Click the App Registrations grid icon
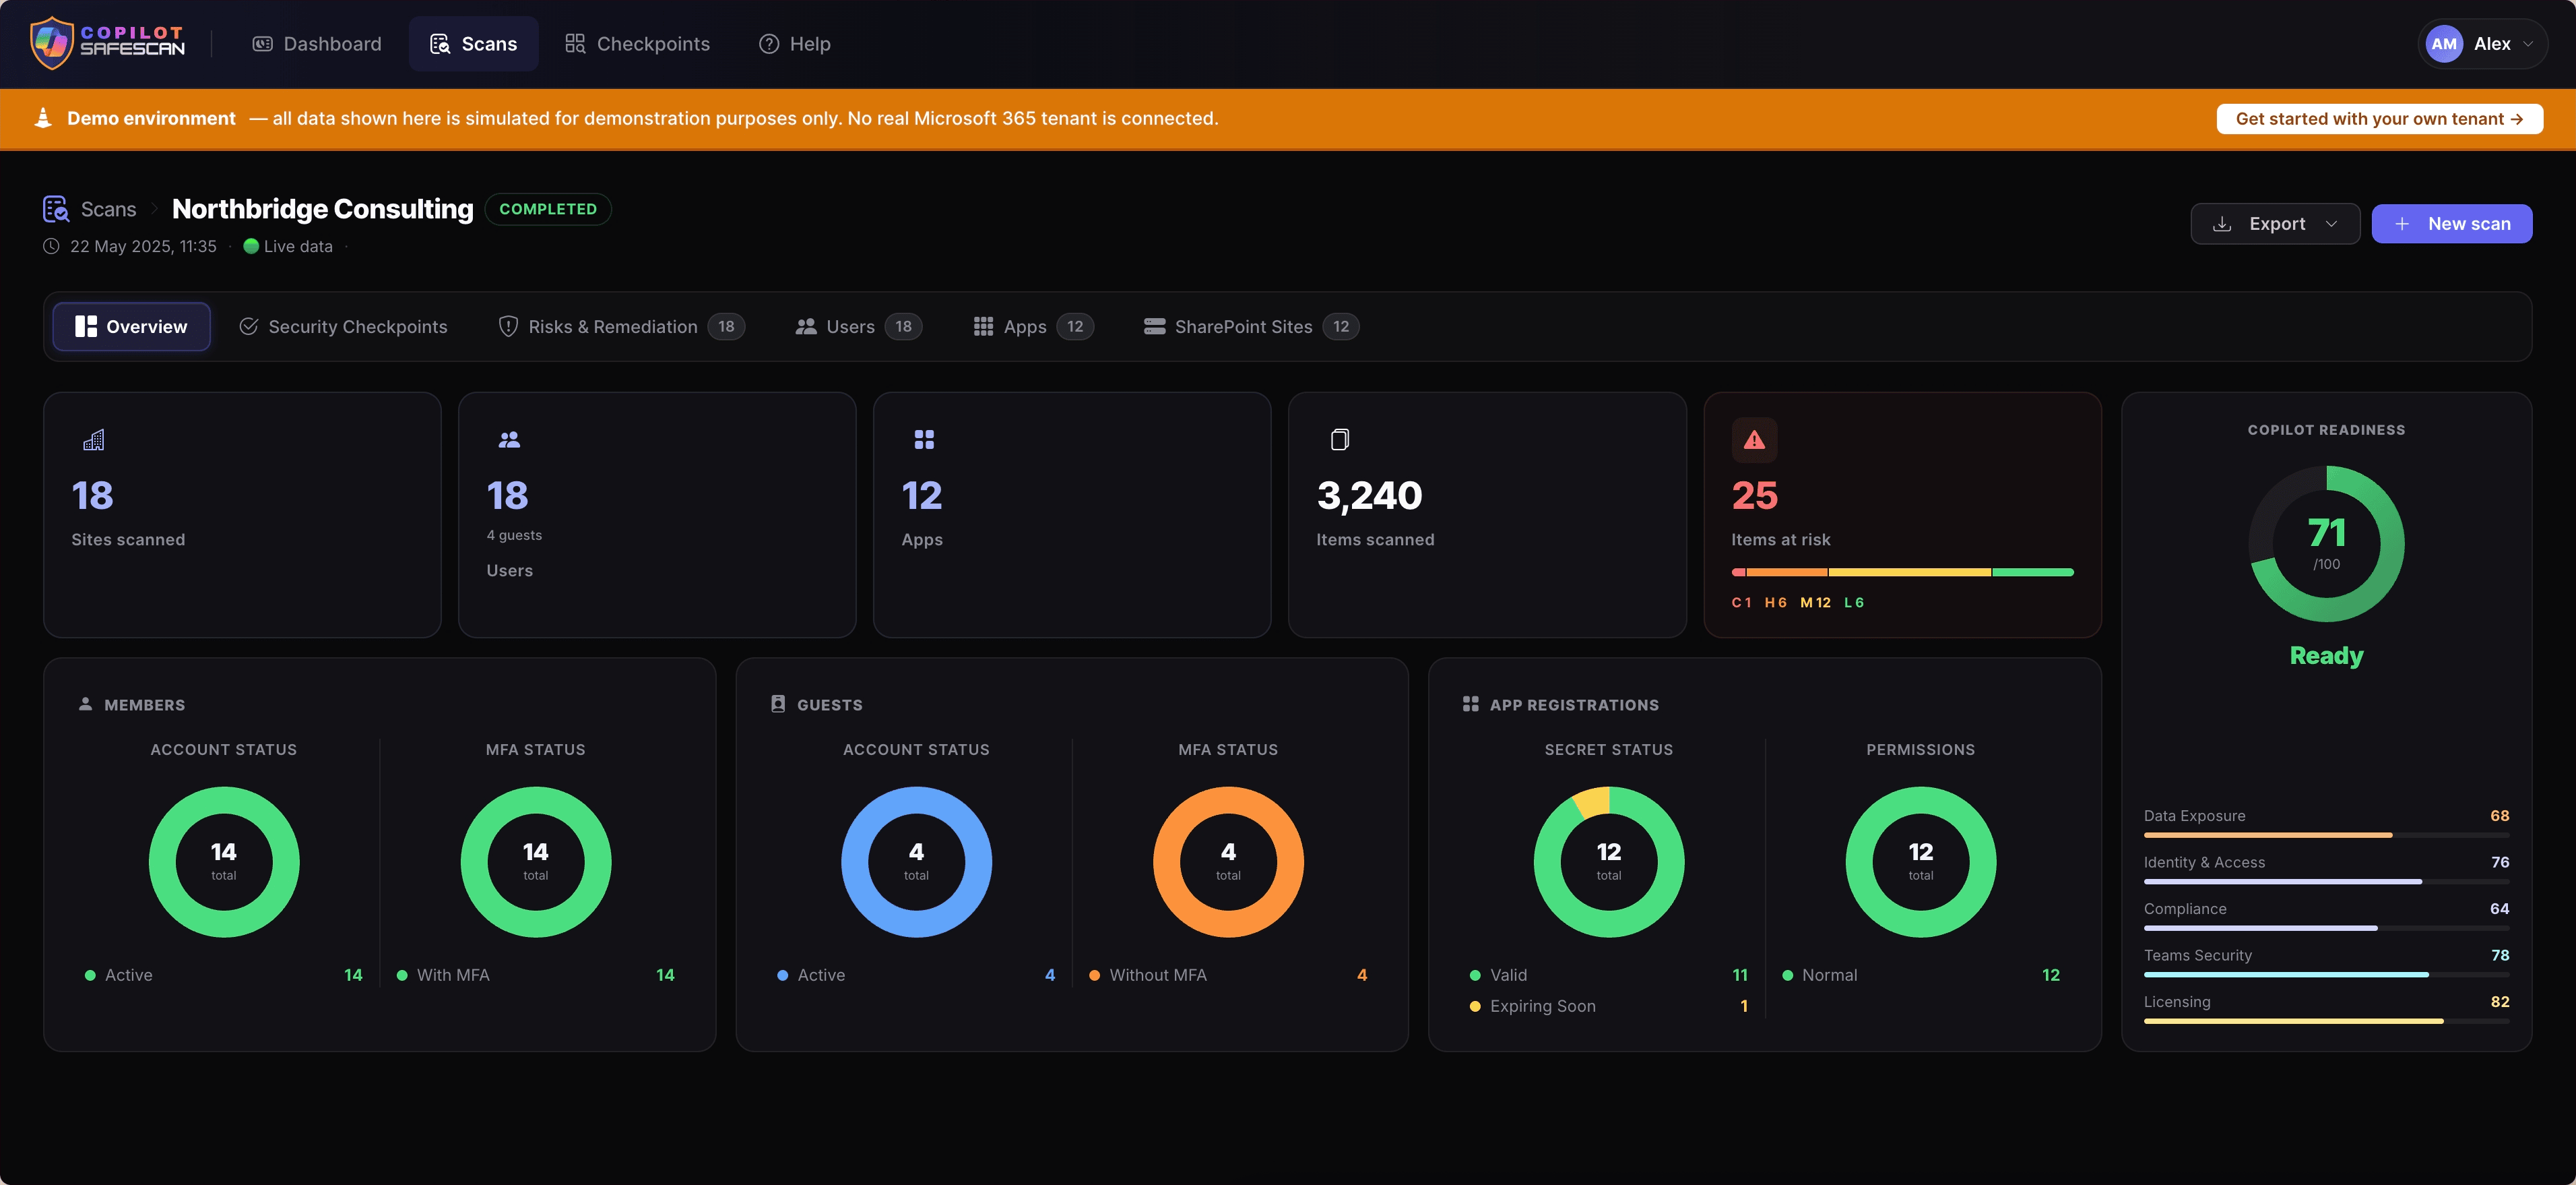 pyautogui.click(x=1470, y=704)
